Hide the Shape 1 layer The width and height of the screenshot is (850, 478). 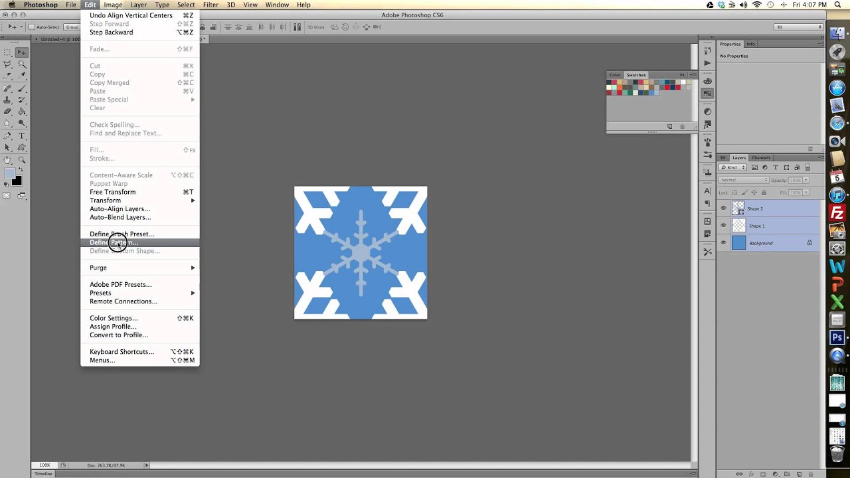(x=723, y=226)
